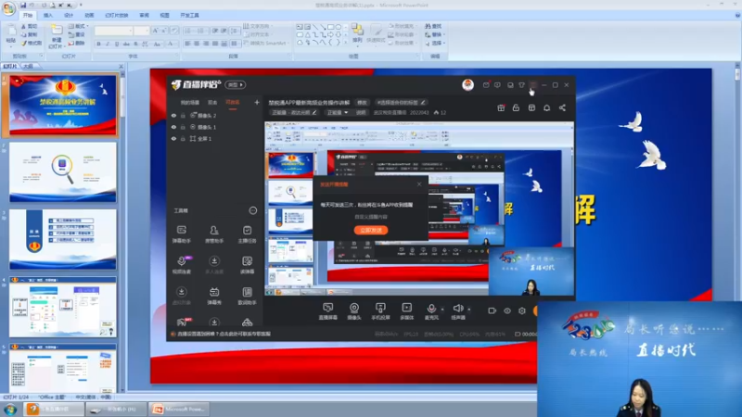Click the New Slide button
The image size is (742, 417).
[x=56, y=36]
